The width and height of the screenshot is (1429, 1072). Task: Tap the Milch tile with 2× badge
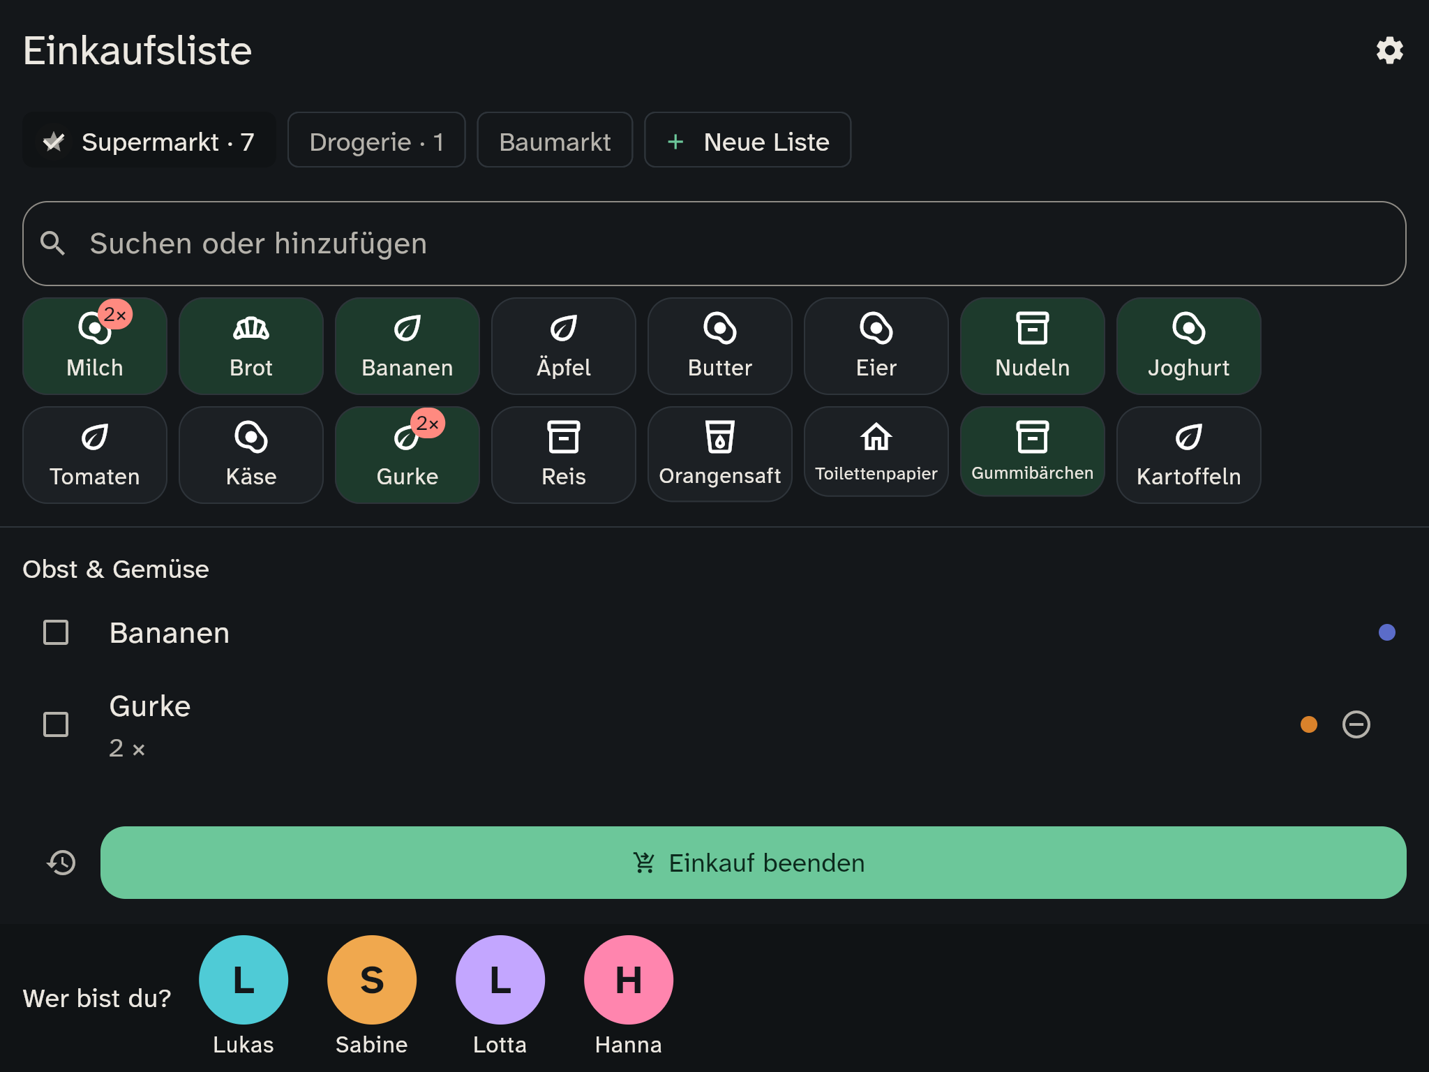tap(94, 346)
